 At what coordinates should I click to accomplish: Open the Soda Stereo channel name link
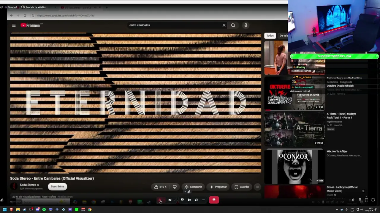pyautogui.click(x=28, y=185)
